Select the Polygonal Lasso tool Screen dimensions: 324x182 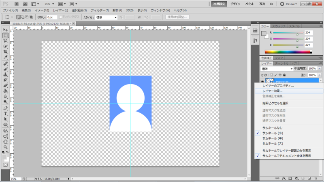tap(5, 41)
